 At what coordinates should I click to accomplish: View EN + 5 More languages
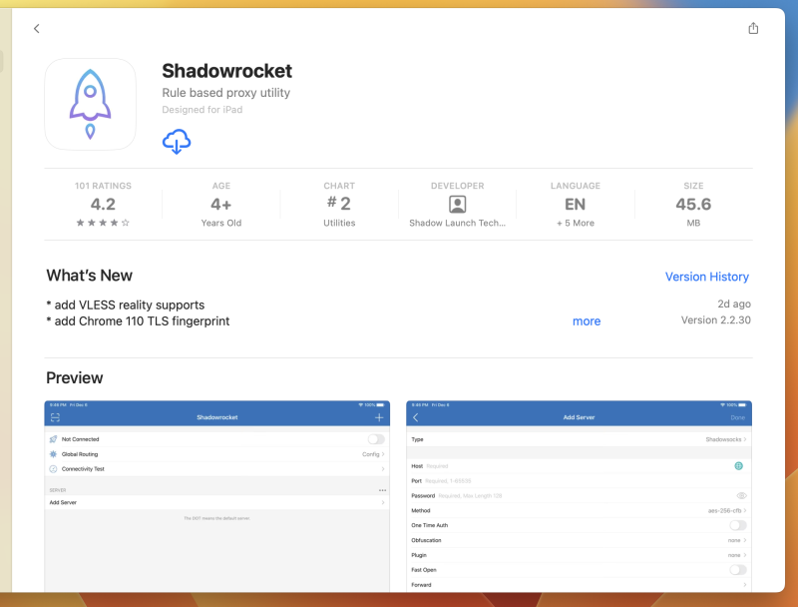576,205
